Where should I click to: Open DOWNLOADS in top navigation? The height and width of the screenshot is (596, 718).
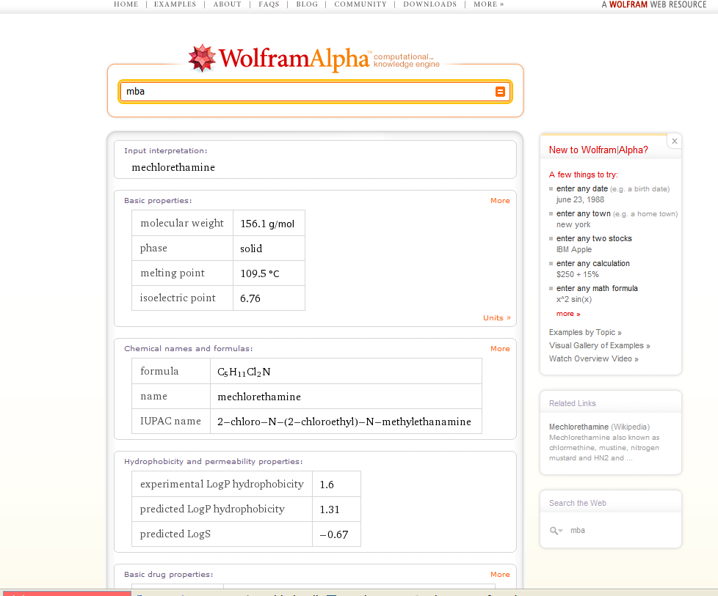[429, 4]
